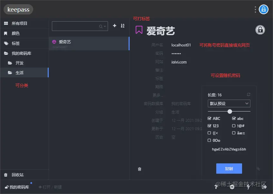Open the search options magnifier dropdown

[102, 26]
